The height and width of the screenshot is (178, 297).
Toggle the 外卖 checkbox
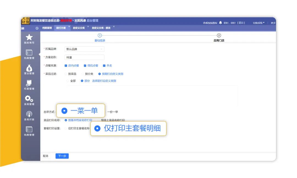tap(104, 65)
